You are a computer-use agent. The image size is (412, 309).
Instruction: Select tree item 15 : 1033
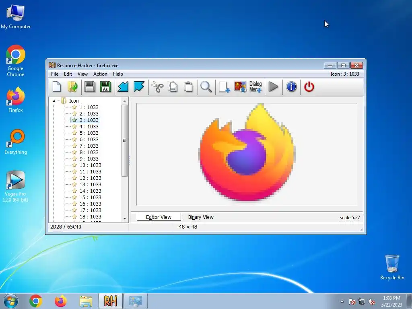click(90, 197)
